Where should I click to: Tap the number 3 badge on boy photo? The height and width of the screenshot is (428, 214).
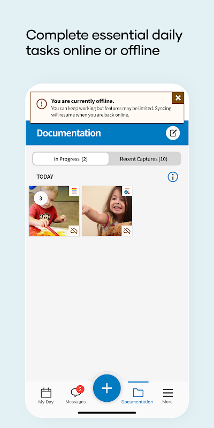[41, 198]
